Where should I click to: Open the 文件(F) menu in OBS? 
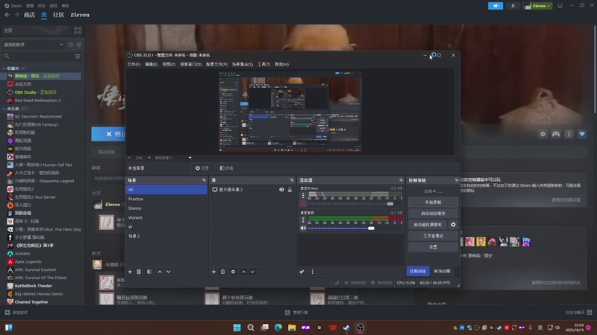pyautogui.click(x=134, y=65)
